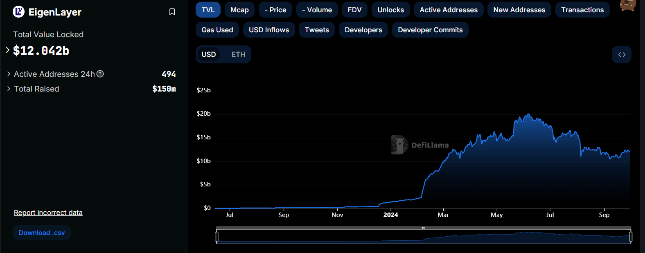Switch chart denomination to USD
Screen dimensions: 645x253
(x=209, y=54)
